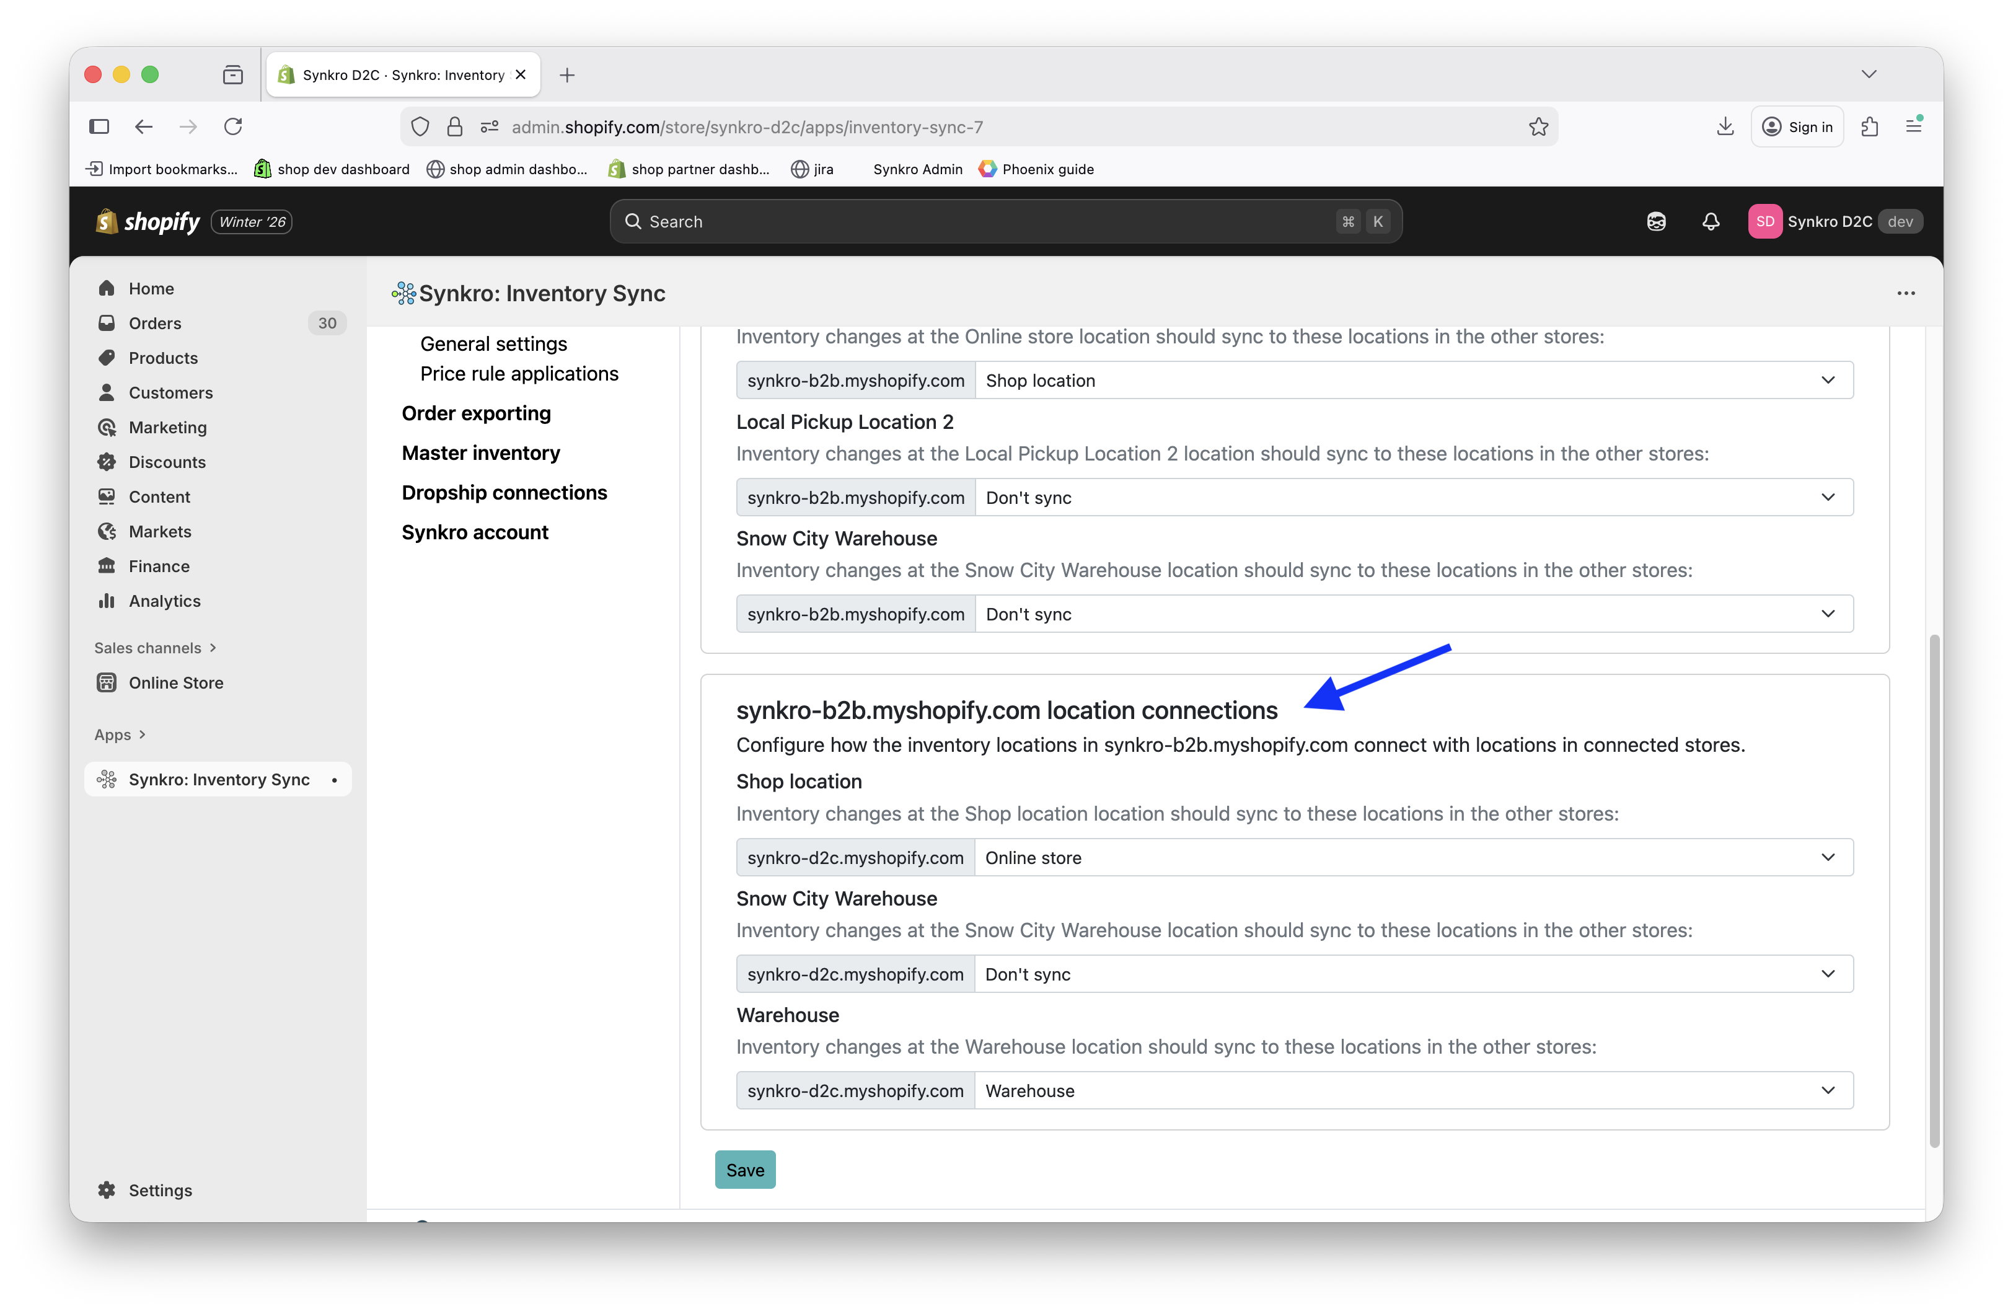This screenshot has width=2013, height=1314.
Task: Click the Sidekick assistant icon in top bar
Action: pyautogui.click(x=1656, y=222)
